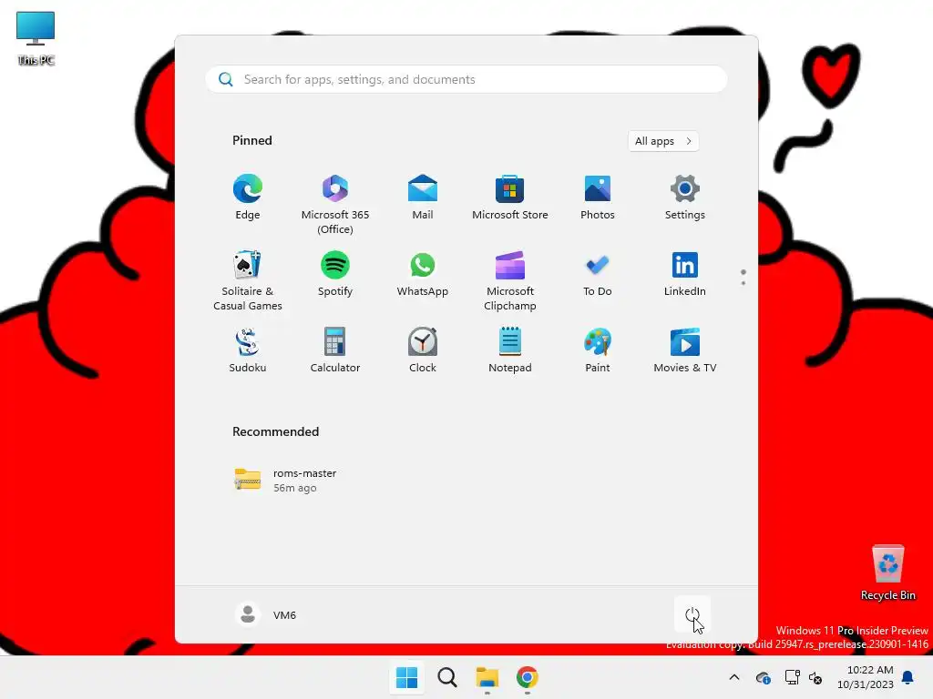Open File Explorer from taskbar
Image resolution: width=933 pixels, height=699 pixels.
point(487,677)
